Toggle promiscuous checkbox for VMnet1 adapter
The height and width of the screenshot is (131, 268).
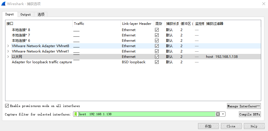click(157, 51)
